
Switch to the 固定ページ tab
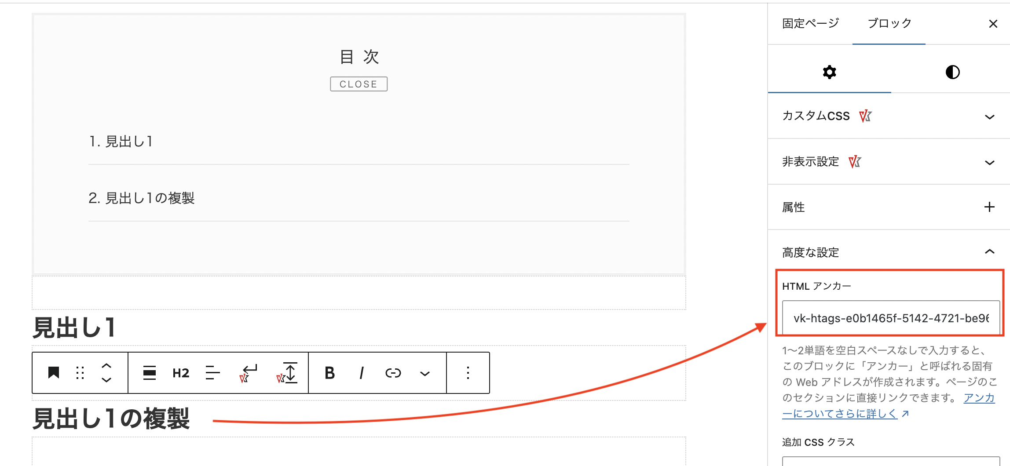tap(810, 23)
